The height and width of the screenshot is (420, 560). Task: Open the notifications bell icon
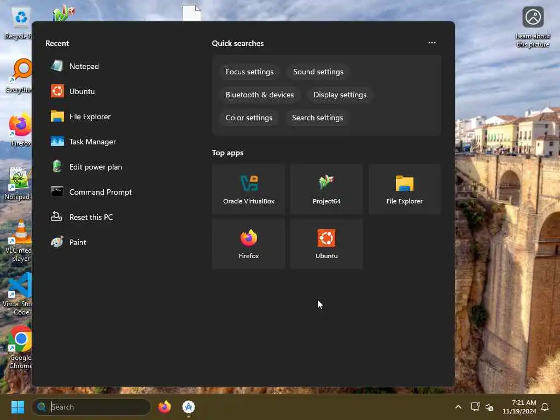(x=545, y=407)
